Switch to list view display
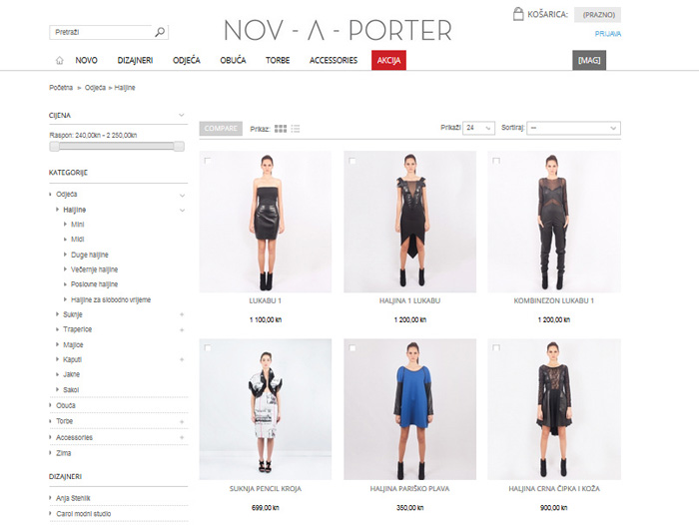The image size is (699, 525). coord(296,129)
